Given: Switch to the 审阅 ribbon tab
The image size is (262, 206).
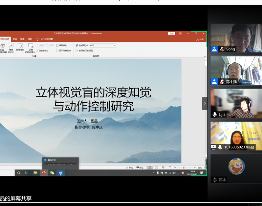Looking at the screenshot, I should click(14, 39).
